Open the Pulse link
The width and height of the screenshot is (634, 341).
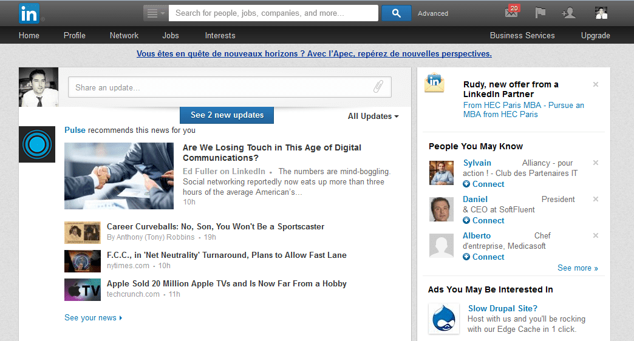point(75,130)
